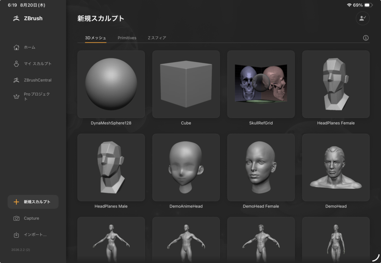Click the orange plus icon
This screenshot has width=381, height=263.
(16, 202)
